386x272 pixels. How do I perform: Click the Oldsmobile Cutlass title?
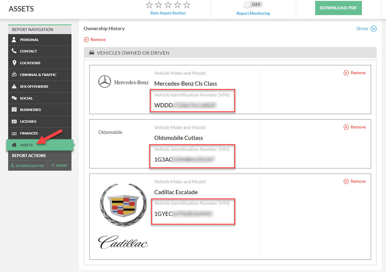pos(179,138)
